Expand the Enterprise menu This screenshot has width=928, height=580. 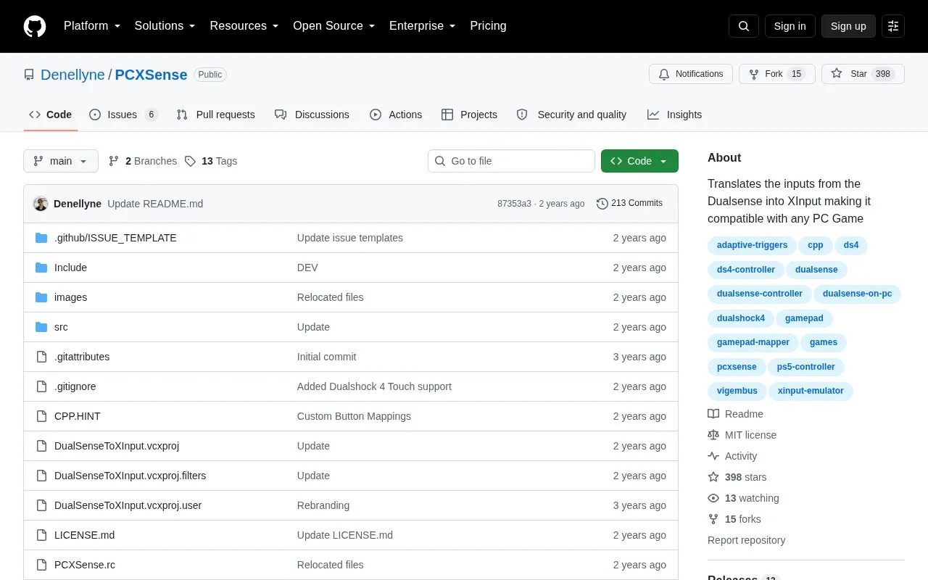click(422, 26)
